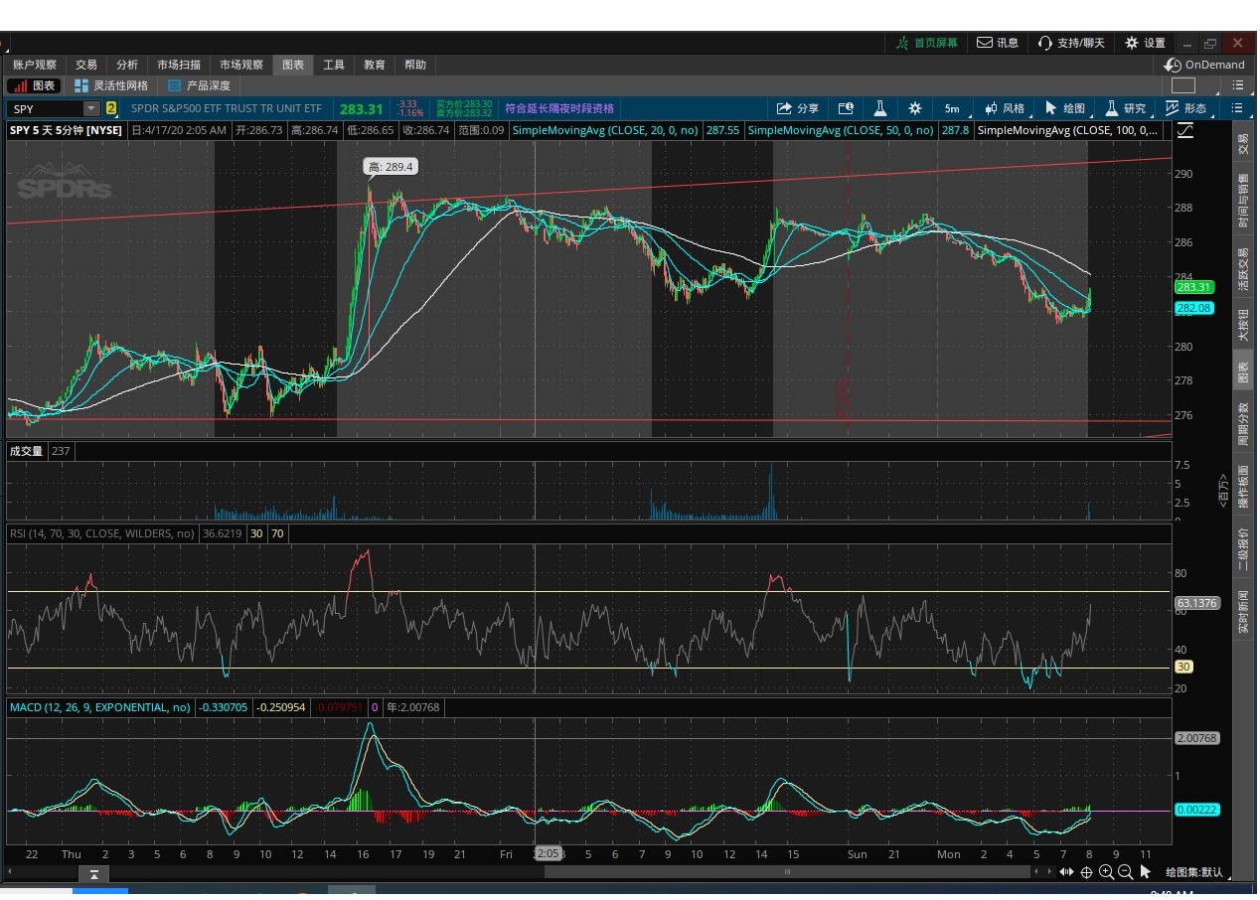Open 周期分数 right sidebar panel
The image size is (1260, 900).
coord(1243,425)
